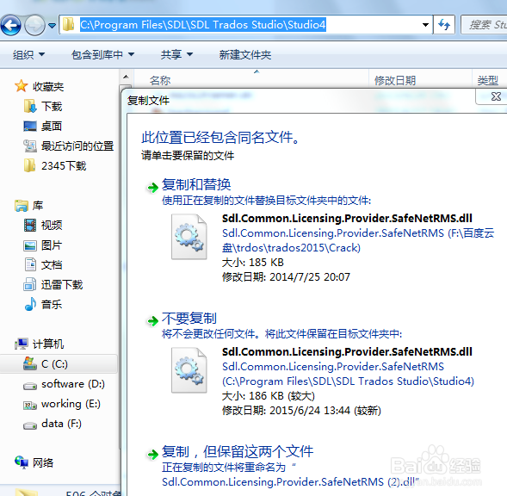
Task: Open 最近访问的位置 icon
Action: (x=30, y=146)
